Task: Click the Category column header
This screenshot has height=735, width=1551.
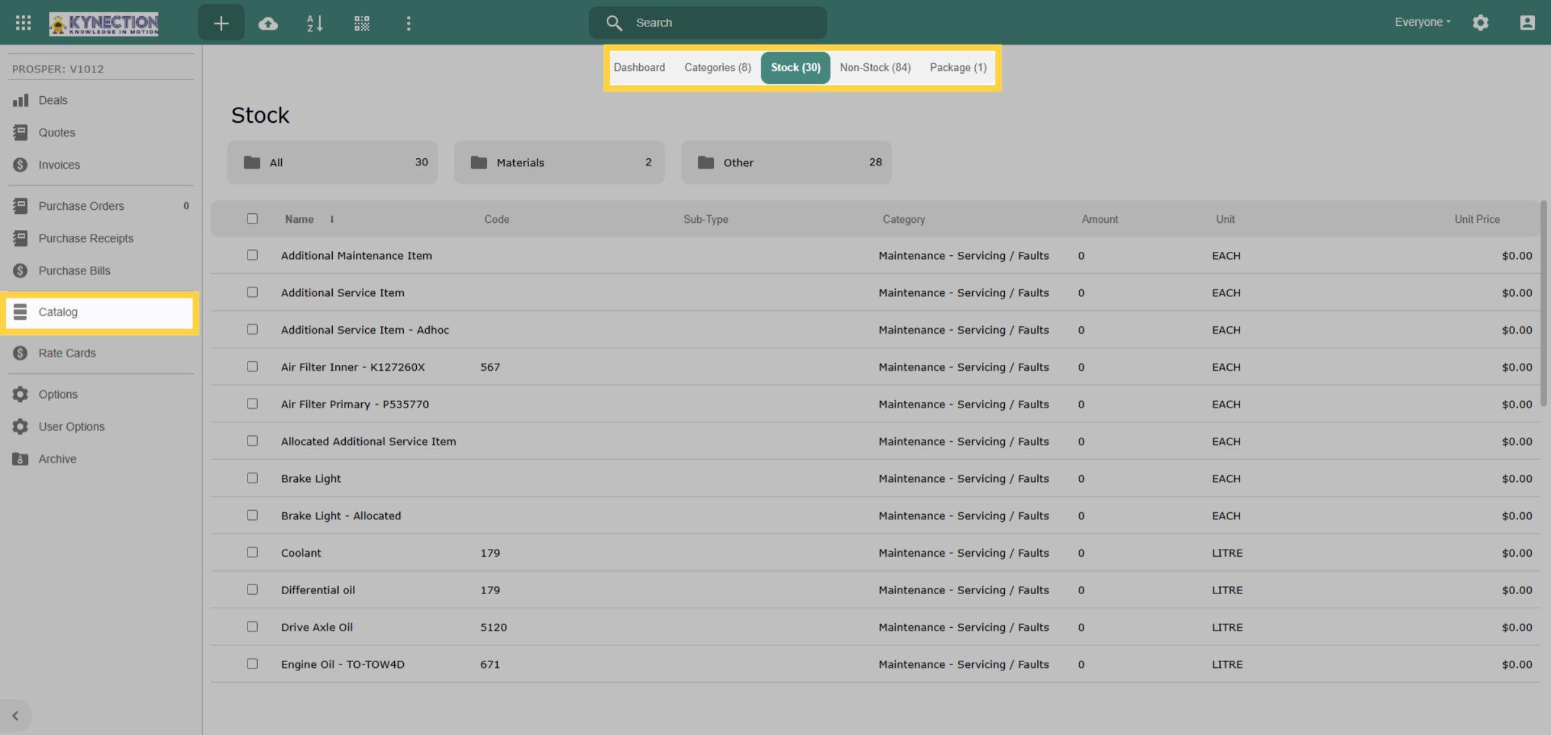Action: [903, 220]
